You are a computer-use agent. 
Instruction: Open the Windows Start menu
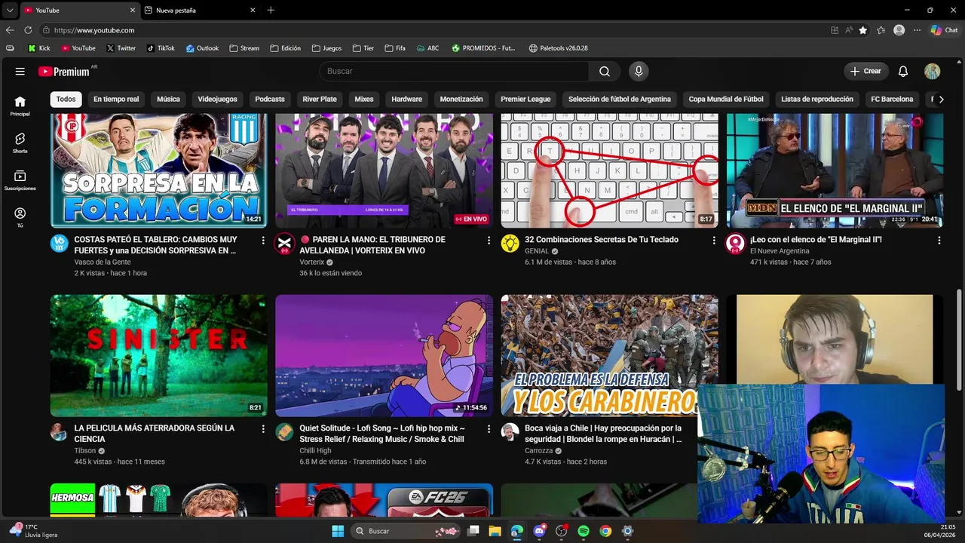click(338, 531)
